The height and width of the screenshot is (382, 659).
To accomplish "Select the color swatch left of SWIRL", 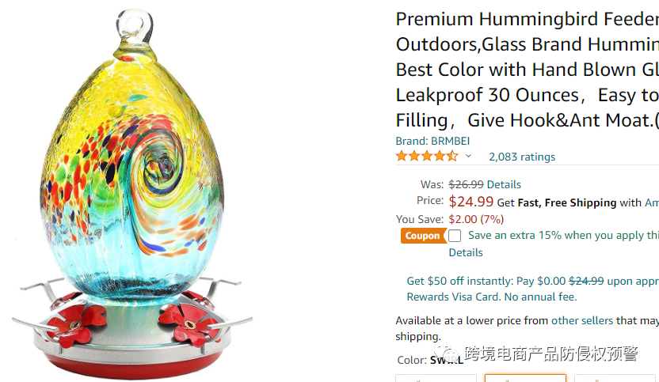I will (x=436, y=378).
